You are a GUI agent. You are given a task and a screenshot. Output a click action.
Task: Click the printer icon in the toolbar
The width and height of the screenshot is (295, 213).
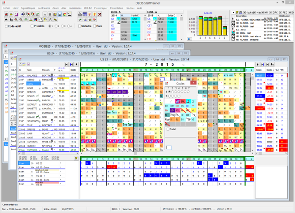point(79,14)
